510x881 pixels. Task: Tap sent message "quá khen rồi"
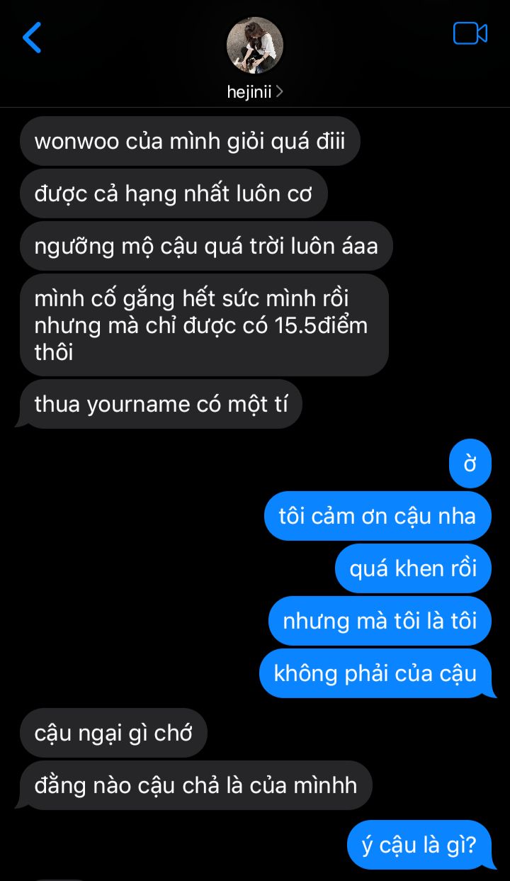[x=413, y=568]
